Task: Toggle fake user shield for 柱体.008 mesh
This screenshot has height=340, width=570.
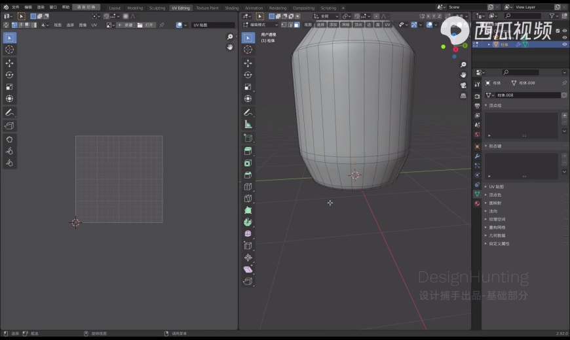Action: coord(564,95)
